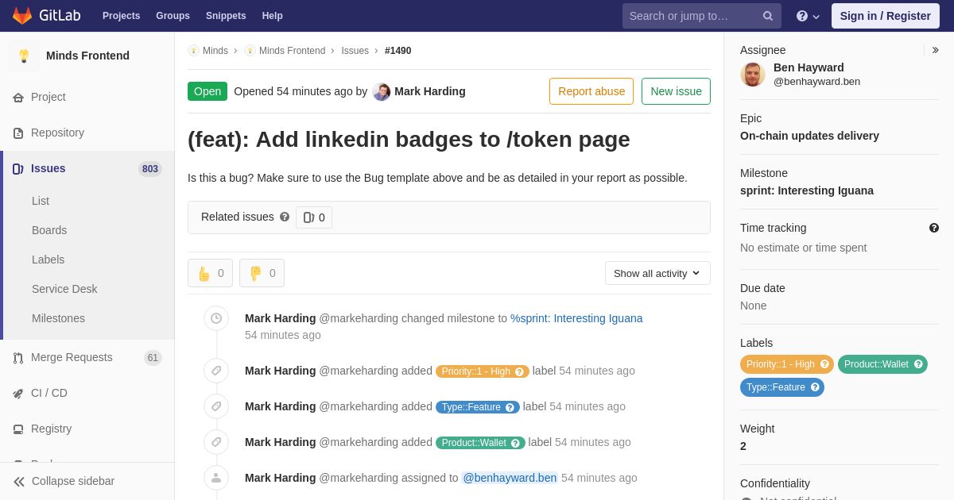Click the New issue button
Image resolution: width=954 pixels, height=500 pixels.
coord(676,91)
